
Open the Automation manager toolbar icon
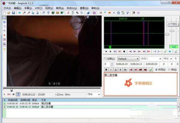click(x=88, y=13)
